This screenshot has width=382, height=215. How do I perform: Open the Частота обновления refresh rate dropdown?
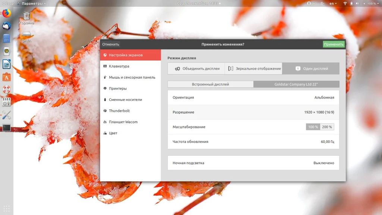[253, 141]
